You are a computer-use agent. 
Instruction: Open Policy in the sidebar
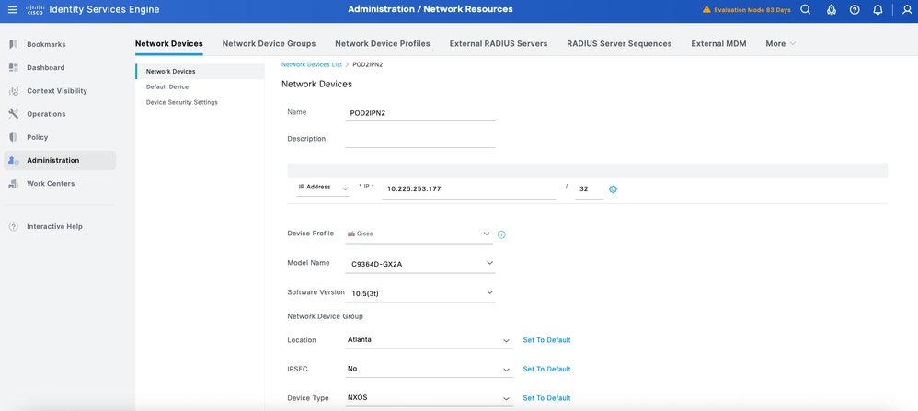click(38, 137)
